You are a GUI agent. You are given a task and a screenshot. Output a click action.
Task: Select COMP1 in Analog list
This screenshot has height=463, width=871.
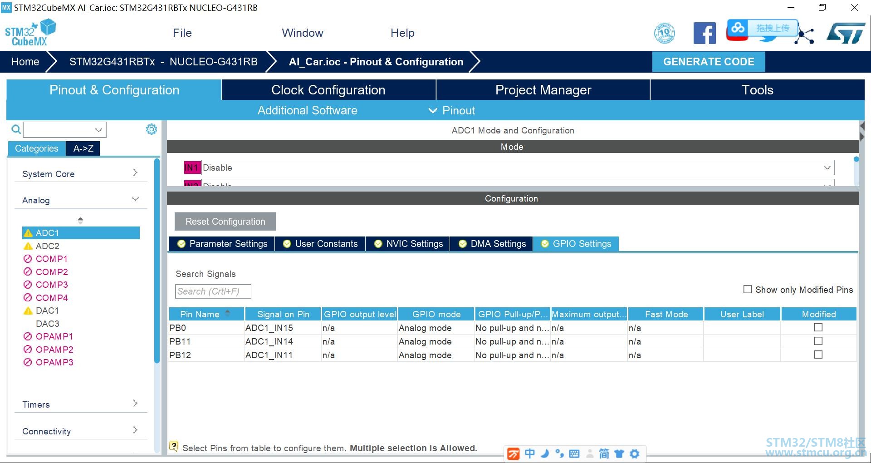[x=52, y=259]
